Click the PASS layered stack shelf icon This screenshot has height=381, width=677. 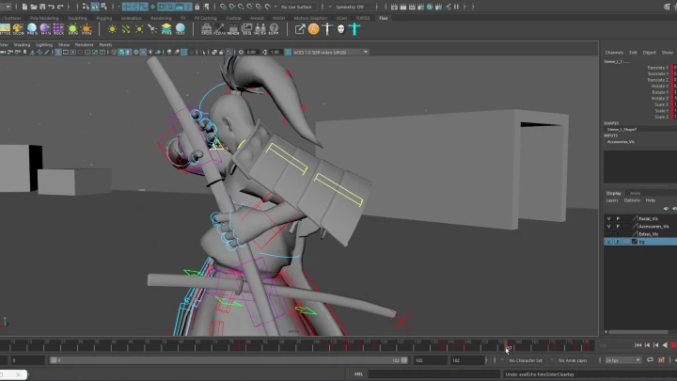(166, 29)
